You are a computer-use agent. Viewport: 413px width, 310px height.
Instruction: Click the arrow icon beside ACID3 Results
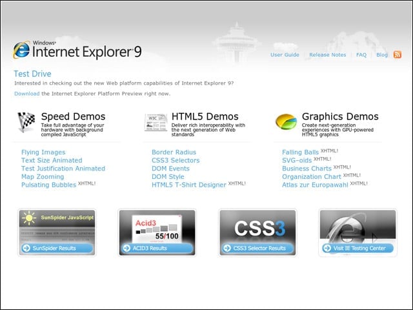[126, 248]
